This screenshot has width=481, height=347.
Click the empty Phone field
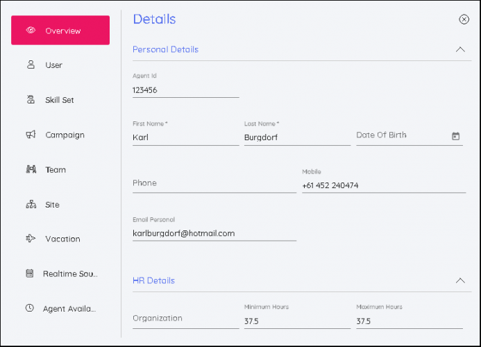pos(214,183)
